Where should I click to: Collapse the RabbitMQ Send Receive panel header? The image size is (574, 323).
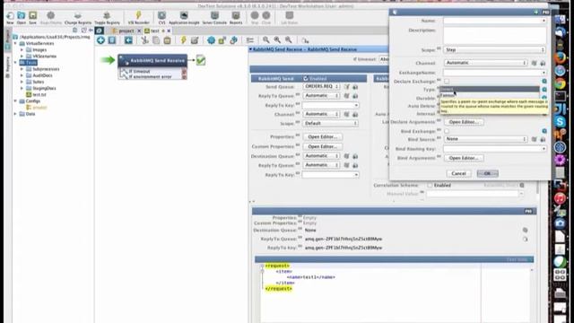[x=250, y=49]
